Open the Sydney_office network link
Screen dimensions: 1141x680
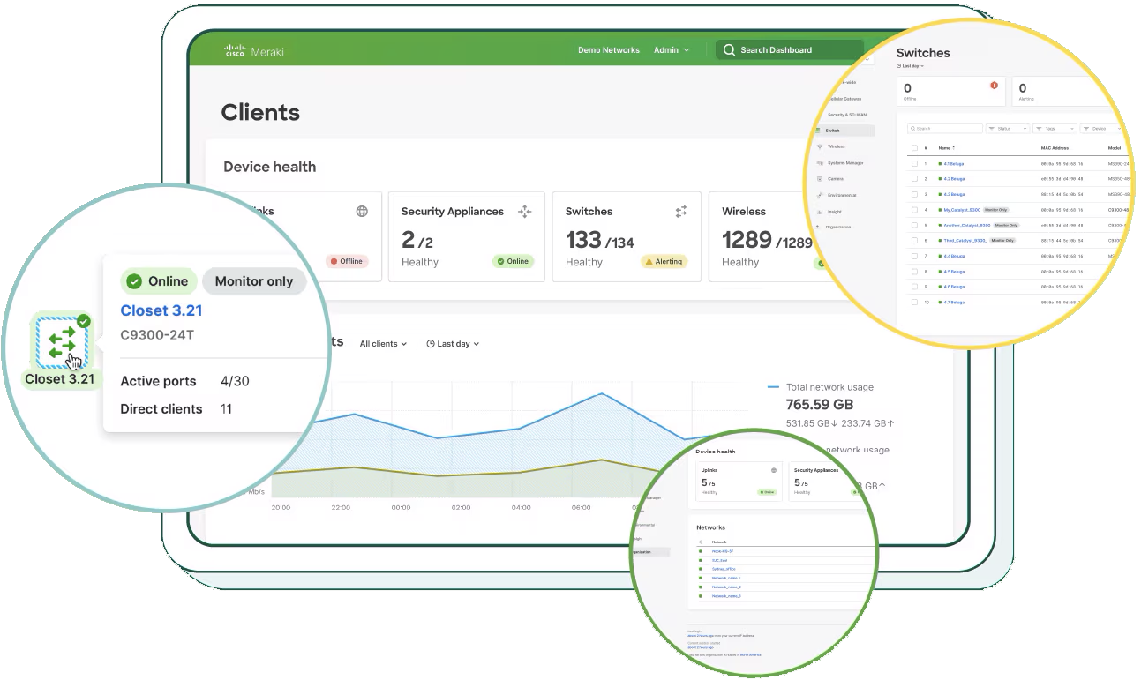(724, 569)
